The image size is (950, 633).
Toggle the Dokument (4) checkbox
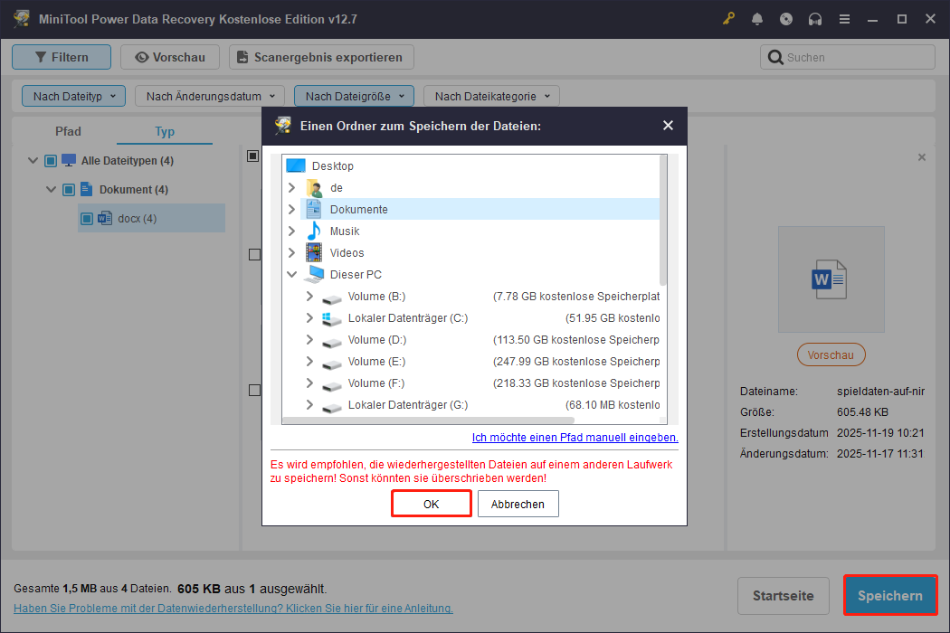click(x=69, y=190)
